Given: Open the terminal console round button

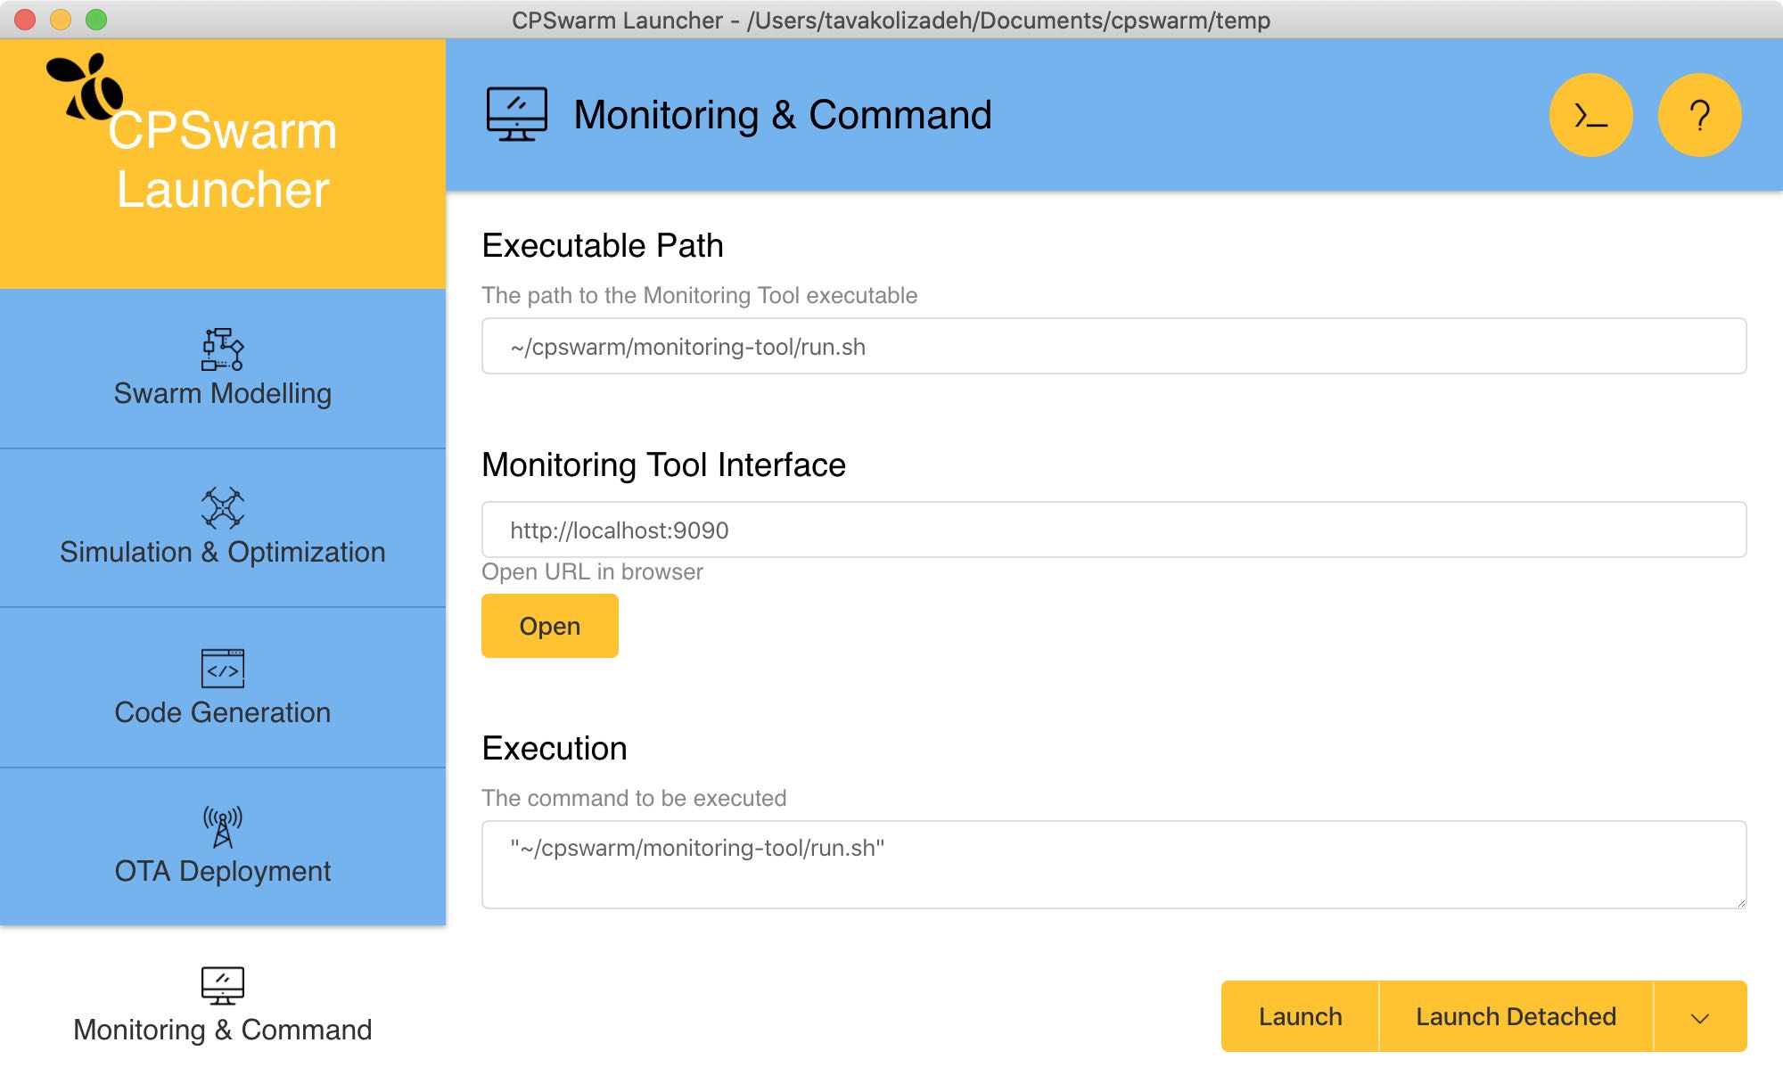Looking at the screenshot, I should coord(1590,115).
